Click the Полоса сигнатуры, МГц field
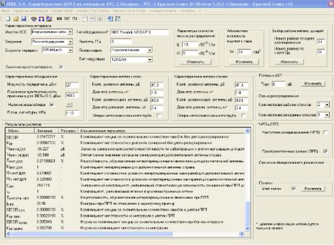 (72, 113)
